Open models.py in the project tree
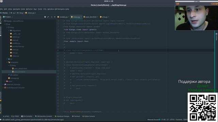Image resolution: width=218 pixels, height=122 pixels. pos(15,43)
